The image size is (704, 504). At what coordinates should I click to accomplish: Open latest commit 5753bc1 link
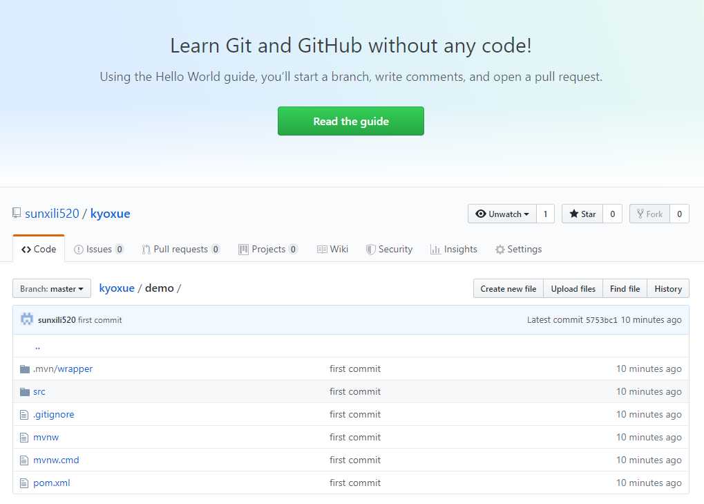pyautogui.click(x=601, y=320)
